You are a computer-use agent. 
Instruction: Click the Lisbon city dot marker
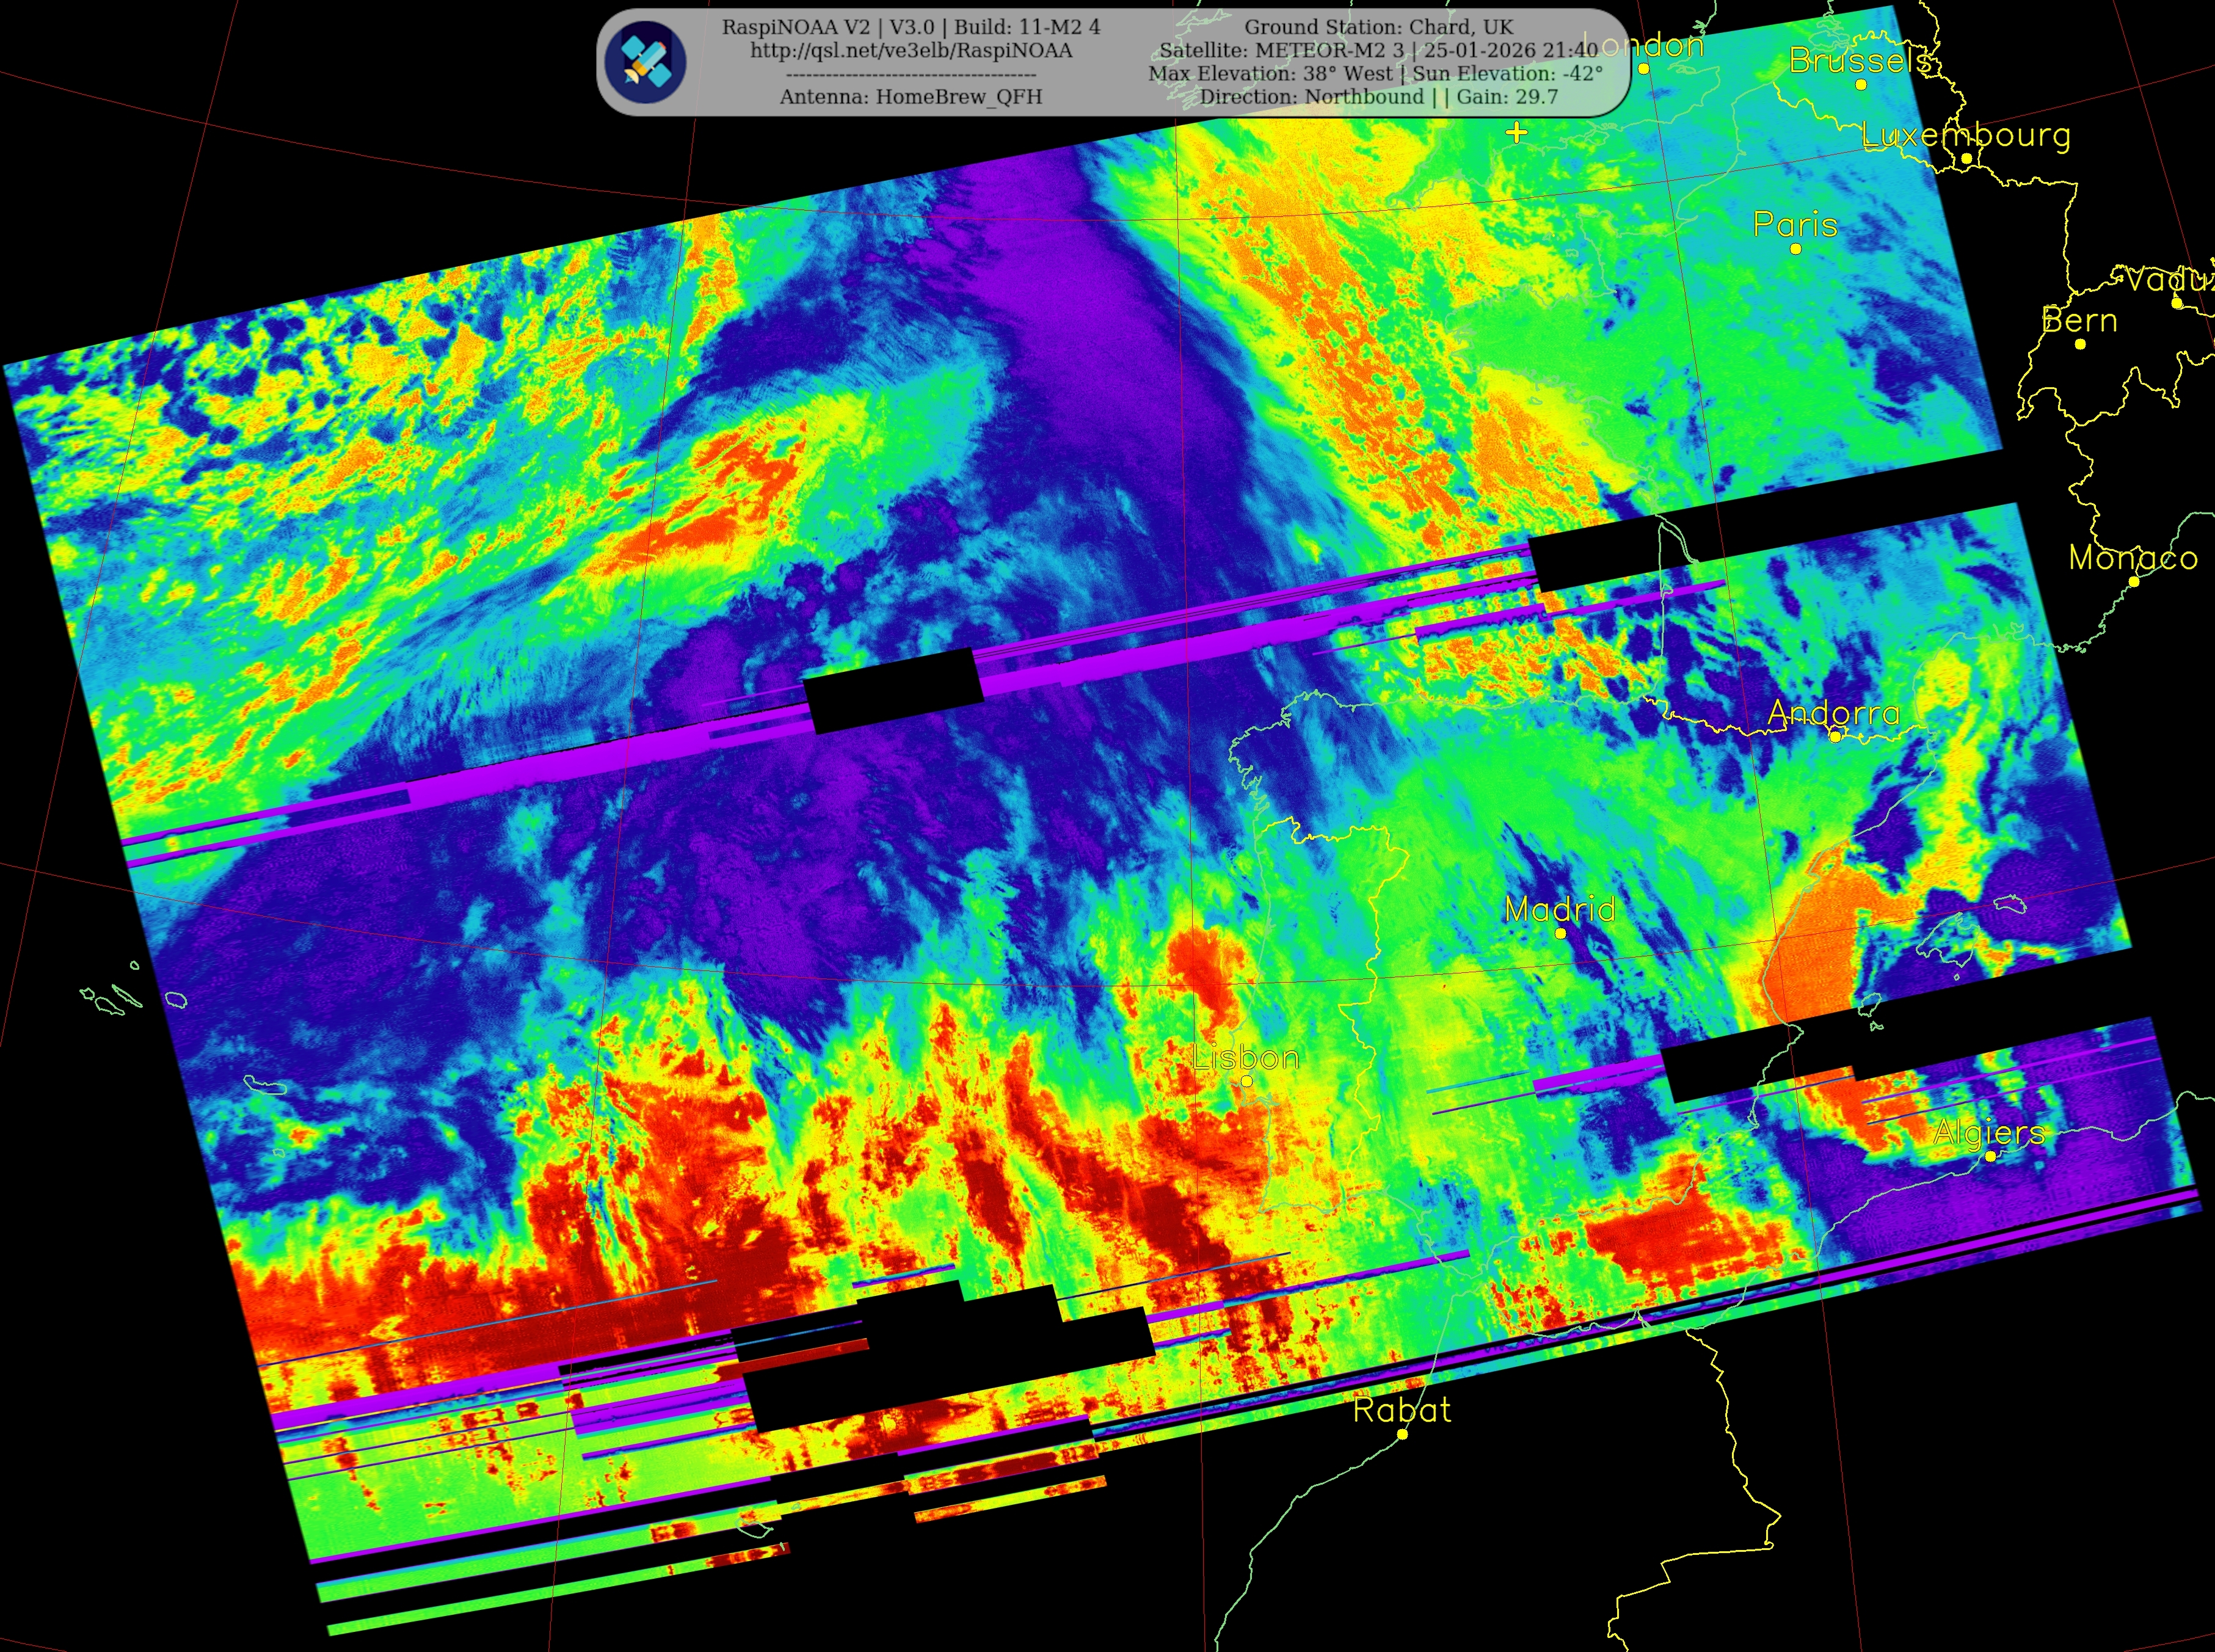coord(1247,1081)
